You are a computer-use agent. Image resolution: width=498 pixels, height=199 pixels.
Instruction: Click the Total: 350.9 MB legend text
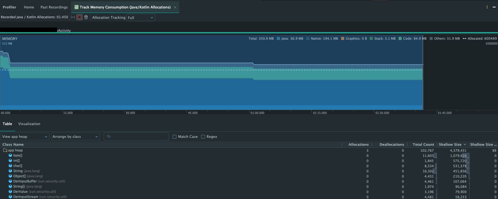click(261, 39)
